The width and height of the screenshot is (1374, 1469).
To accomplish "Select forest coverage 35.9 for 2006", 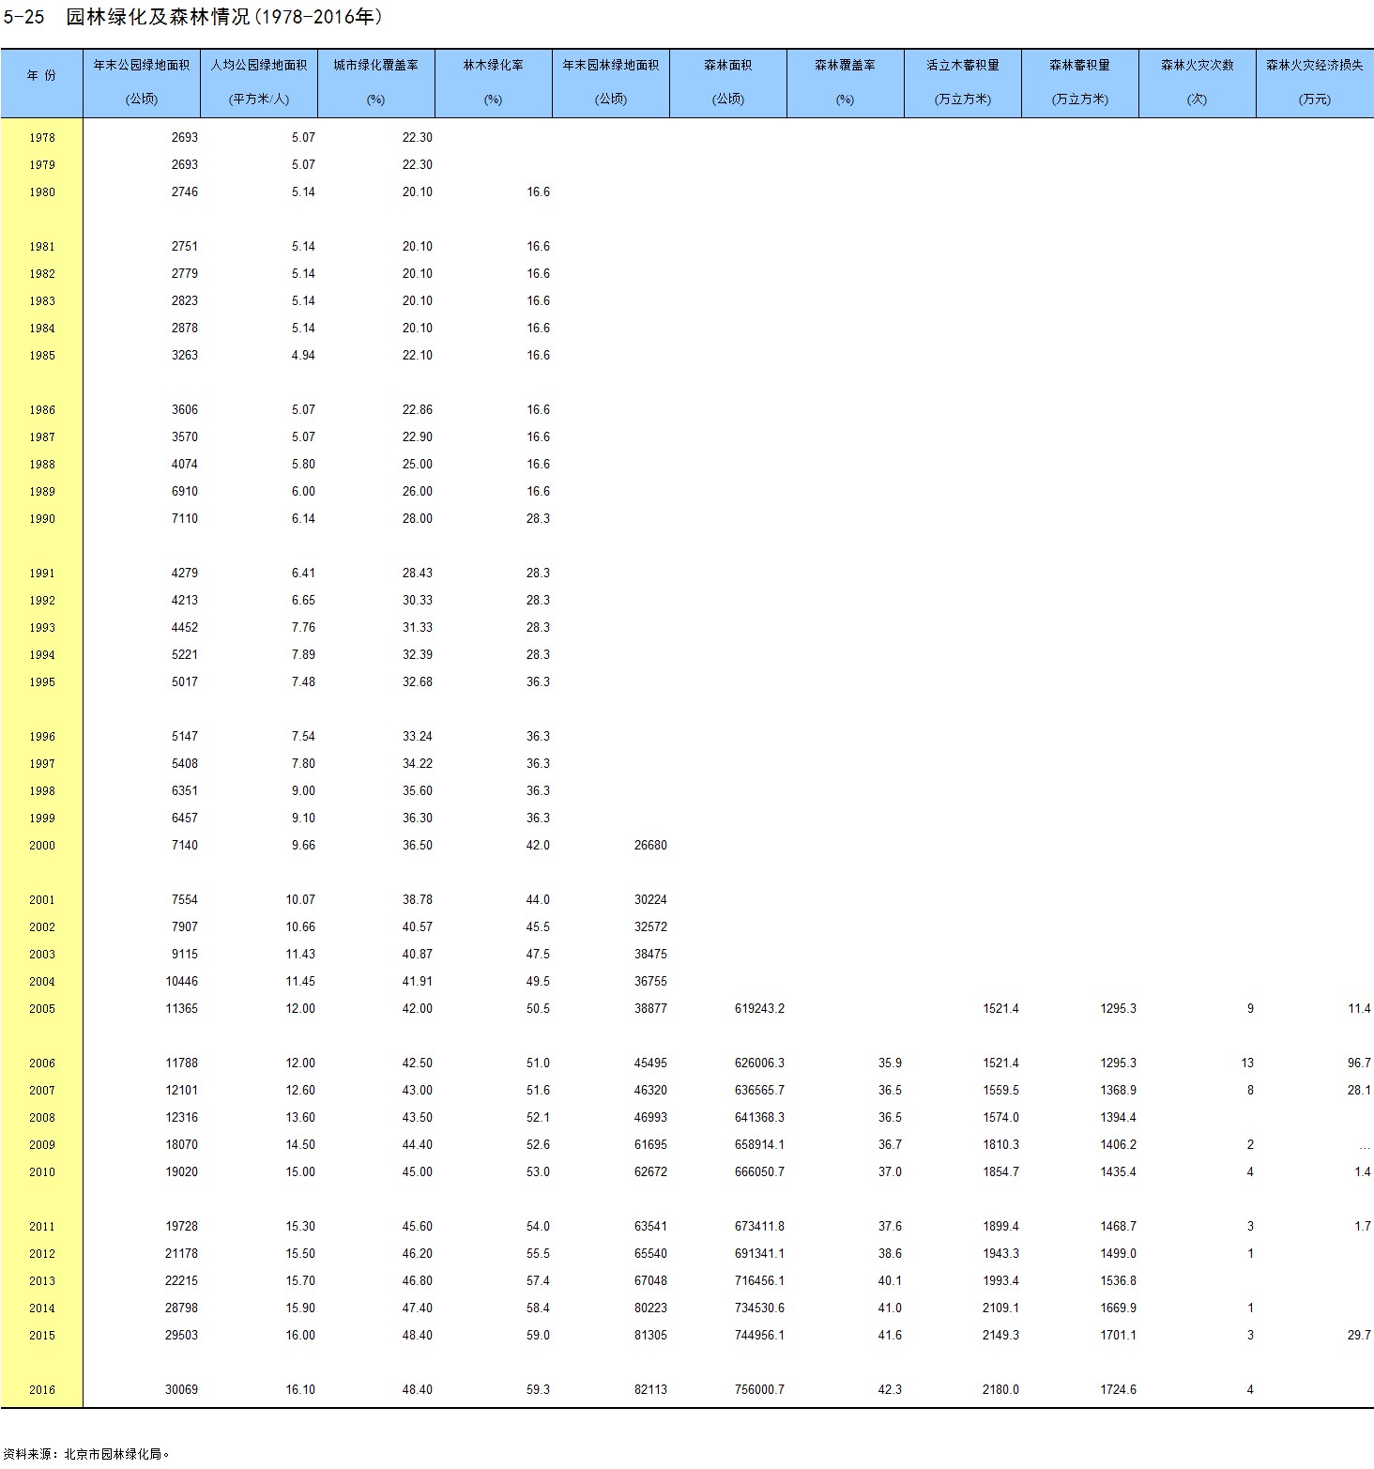I will tap(890, 1063).
